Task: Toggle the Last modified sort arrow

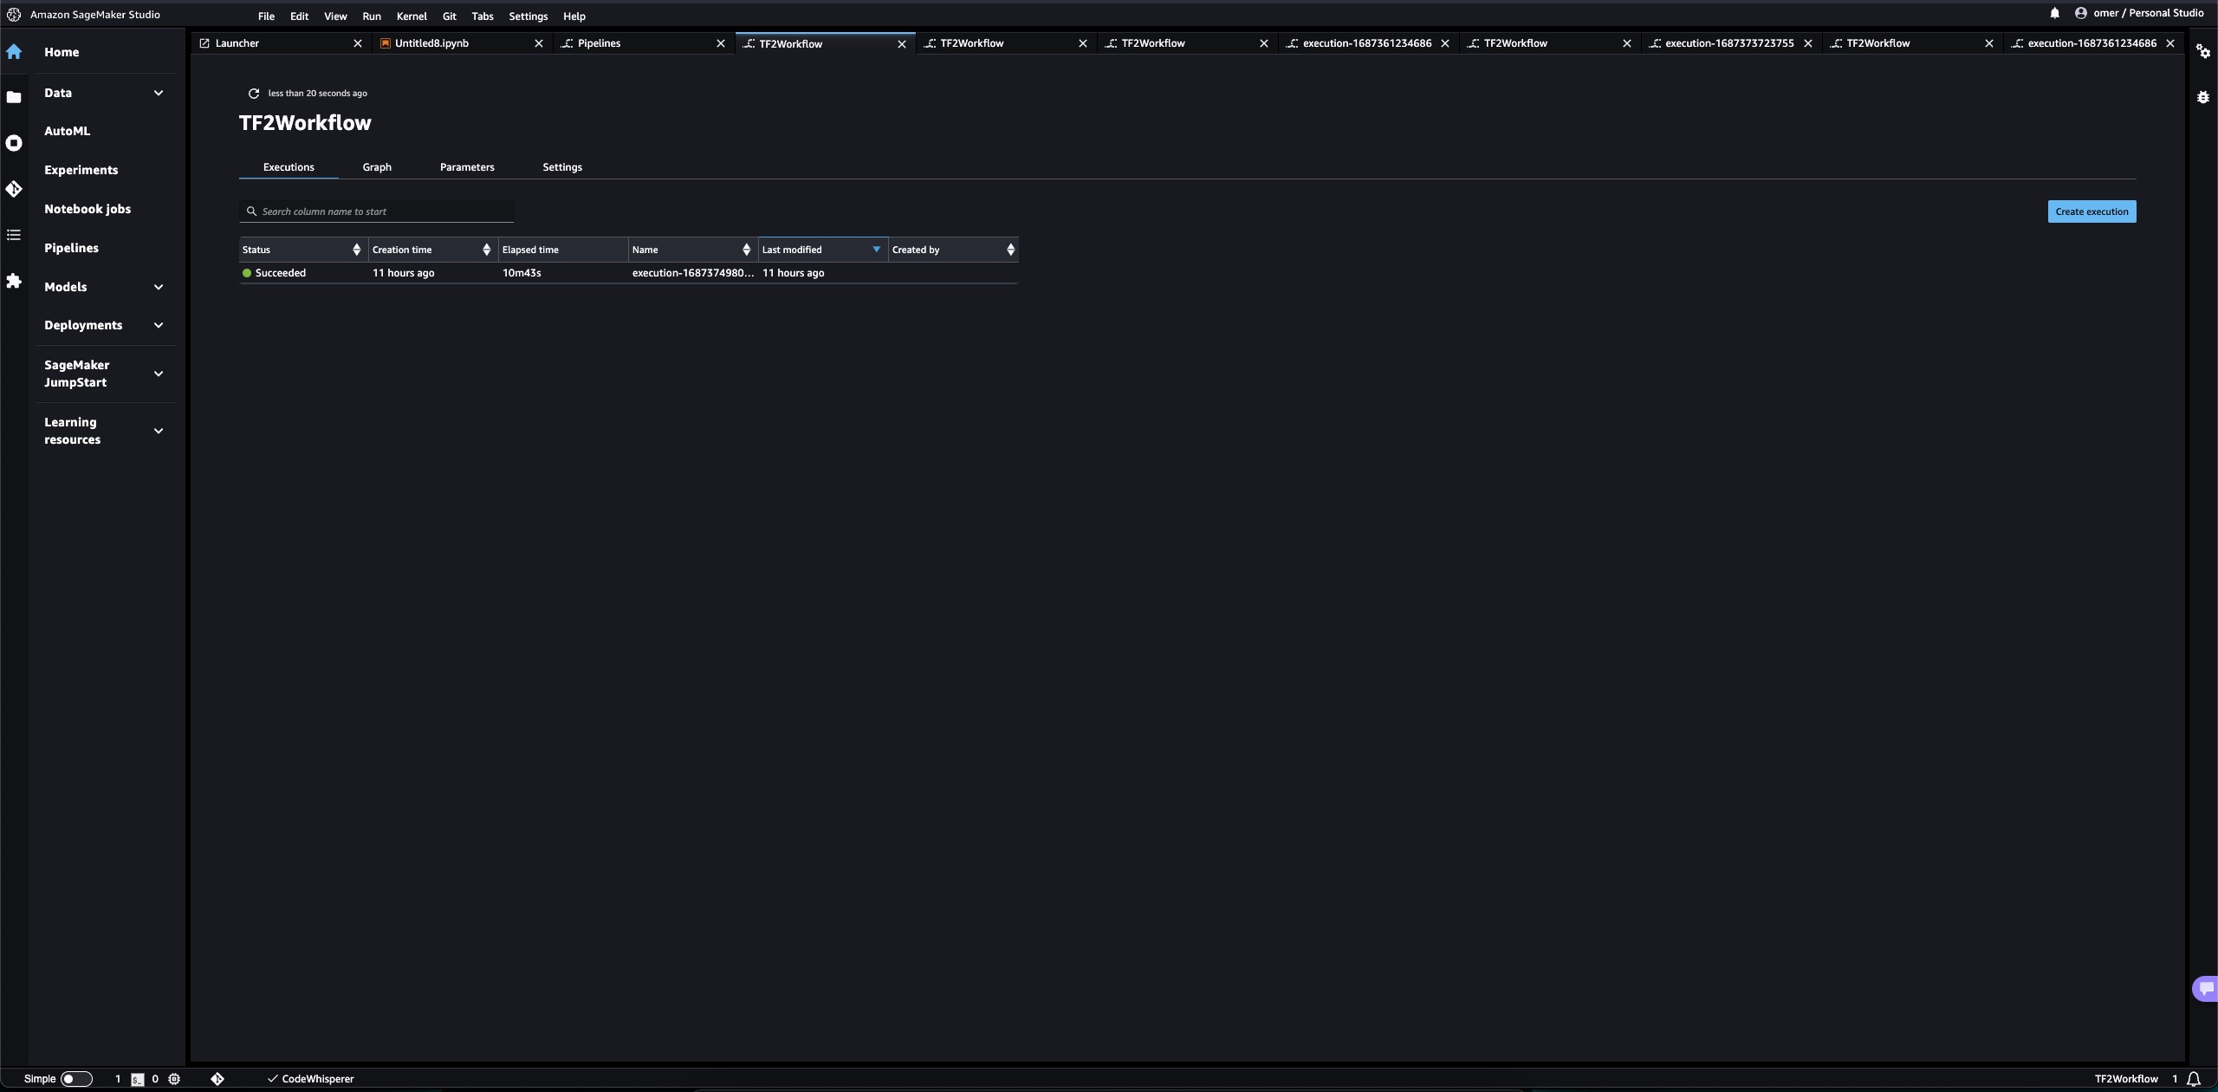Action: tap(876, 250)
